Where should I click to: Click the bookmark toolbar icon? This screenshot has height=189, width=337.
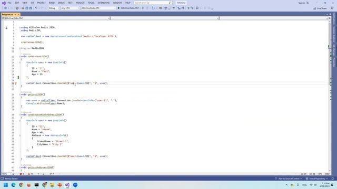tap(197, 8)
